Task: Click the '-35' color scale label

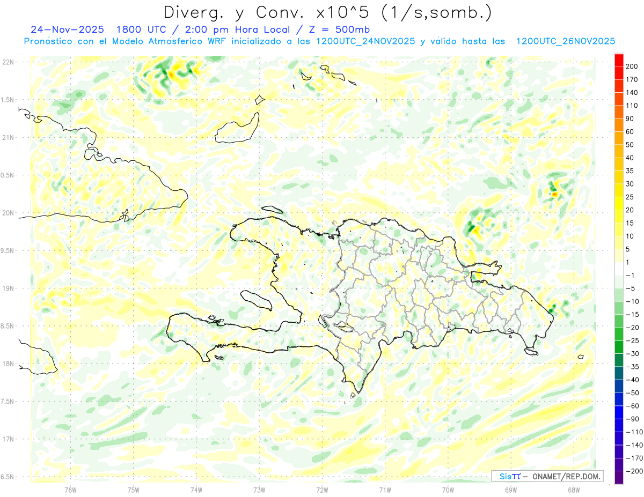Action: point(633,367)
